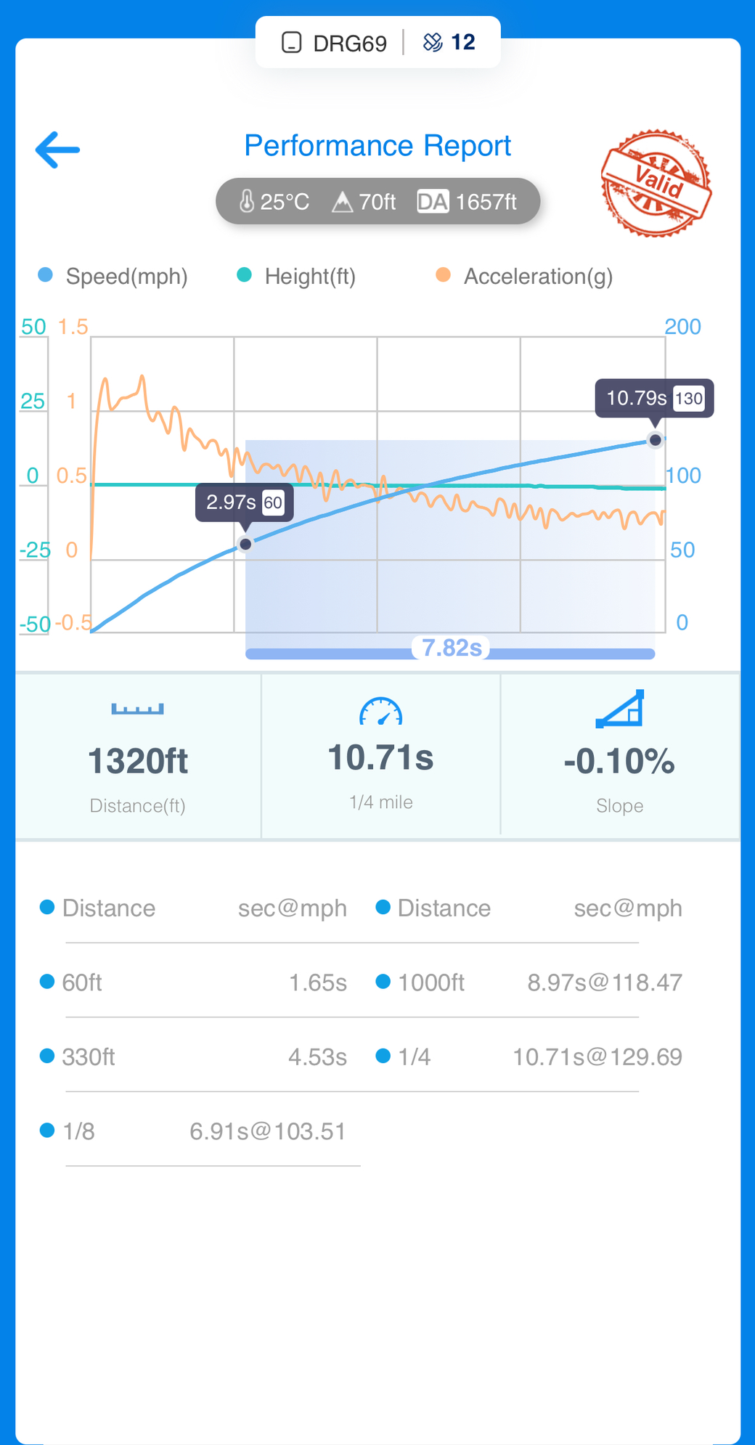Select the 2.97s 60 mph marker point
This screenshot has height=1445, width=755.
click(x=245, y=544)
